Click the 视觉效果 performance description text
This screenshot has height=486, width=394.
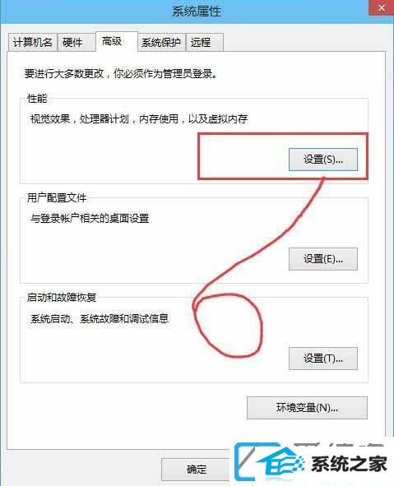[138, 118]
